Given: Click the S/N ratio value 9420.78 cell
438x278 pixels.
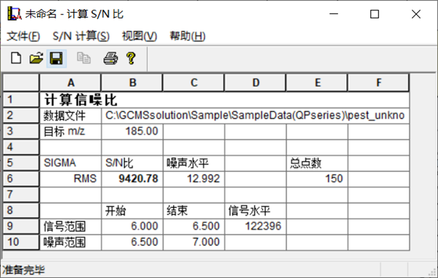Looking at the screenshot, I should click(132, 179).
